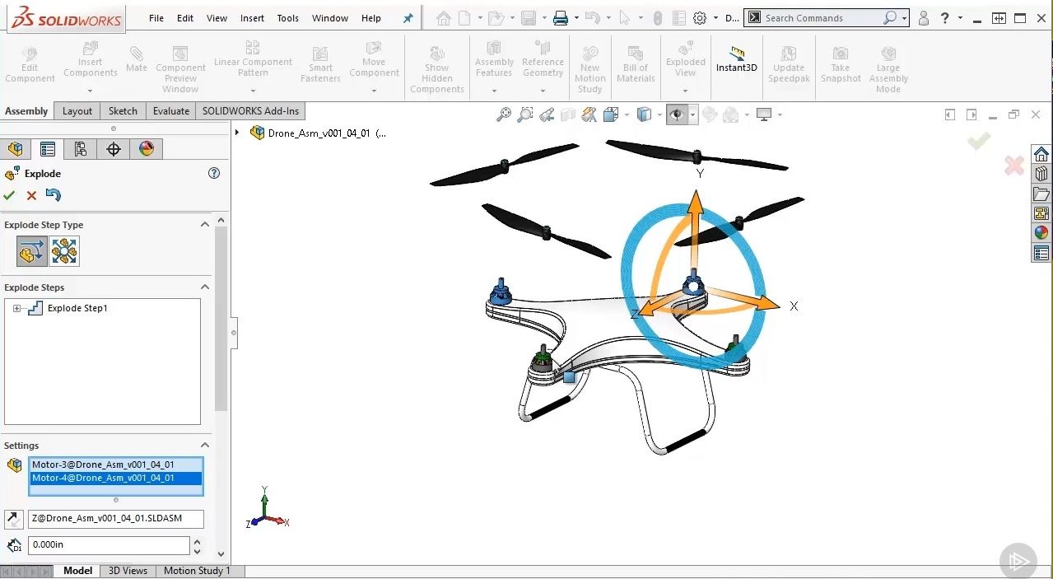Click the orange Y-axis arrow of triad

(696, 206)
